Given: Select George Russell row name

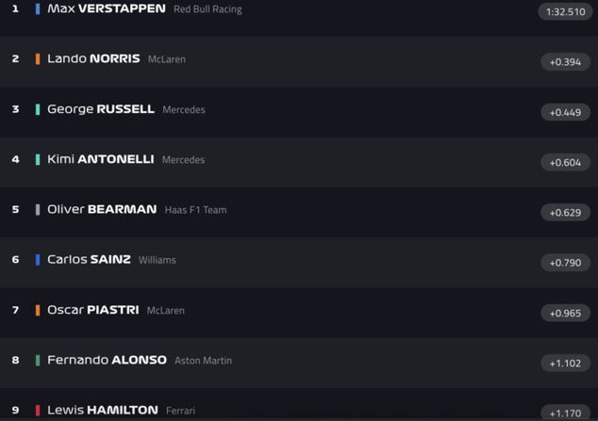Looking at the screenshot, I should pos(100,109).
